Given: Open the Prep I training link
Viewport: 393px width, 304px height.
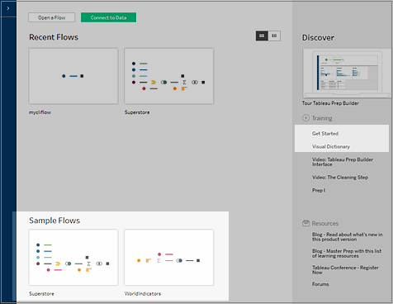Looking at the screenshot, I should 319,190.
